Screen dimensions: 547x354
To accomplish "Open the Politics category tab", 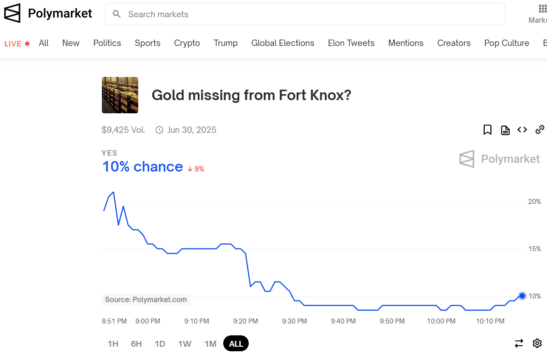I will click(107, 43).
